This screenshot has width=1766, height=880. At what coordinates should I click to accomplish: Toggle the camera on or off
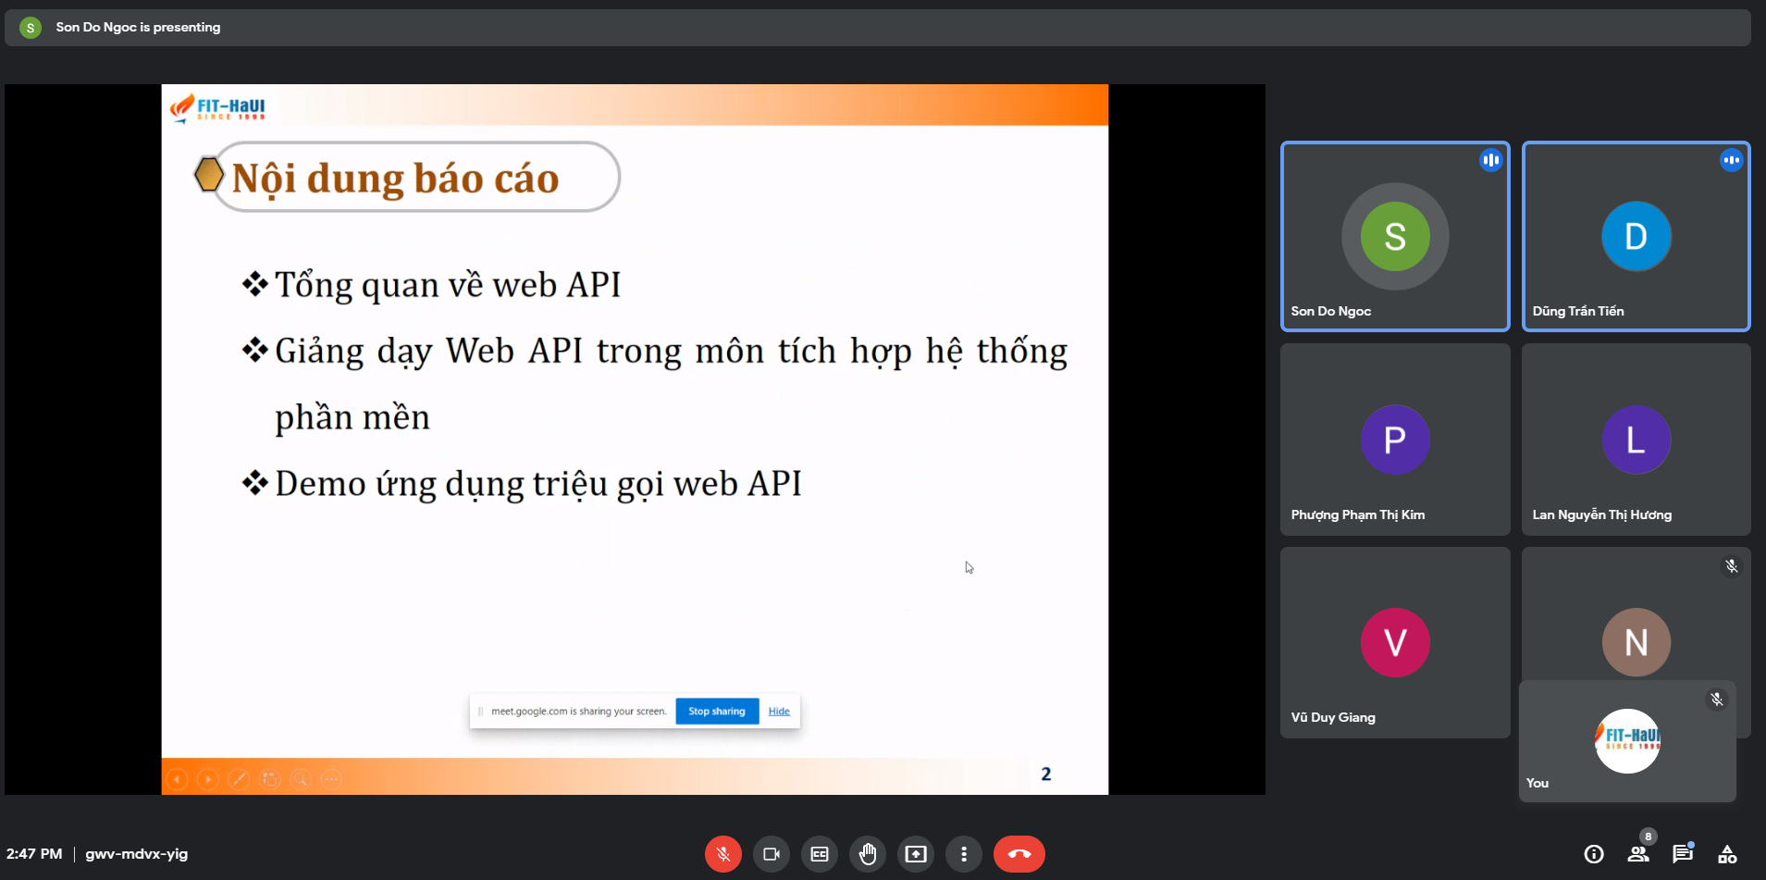[x=771, y=854]
